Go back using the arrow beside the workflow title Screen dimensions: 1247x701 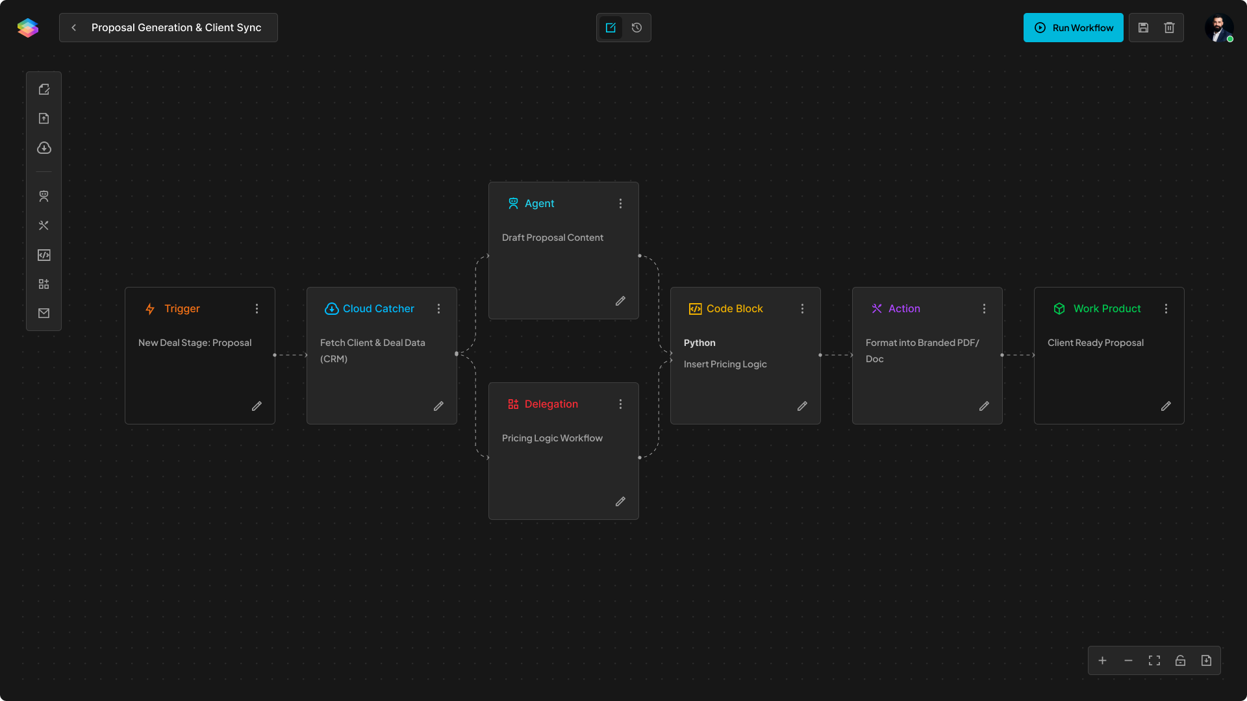coord(74,27)
